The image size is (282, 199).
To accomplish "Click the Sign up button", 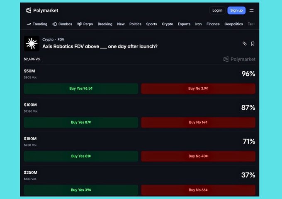I will click(236, 10).
